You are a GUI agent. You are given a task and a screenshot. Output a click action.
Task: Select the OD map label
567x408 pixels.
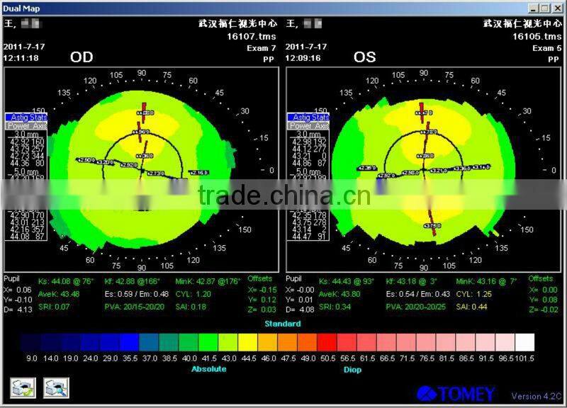tap(82, 57)
